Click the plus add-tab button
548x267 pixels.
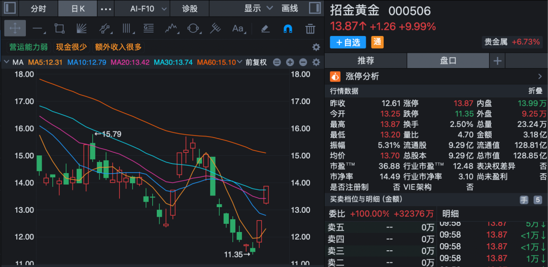point(497,61)
